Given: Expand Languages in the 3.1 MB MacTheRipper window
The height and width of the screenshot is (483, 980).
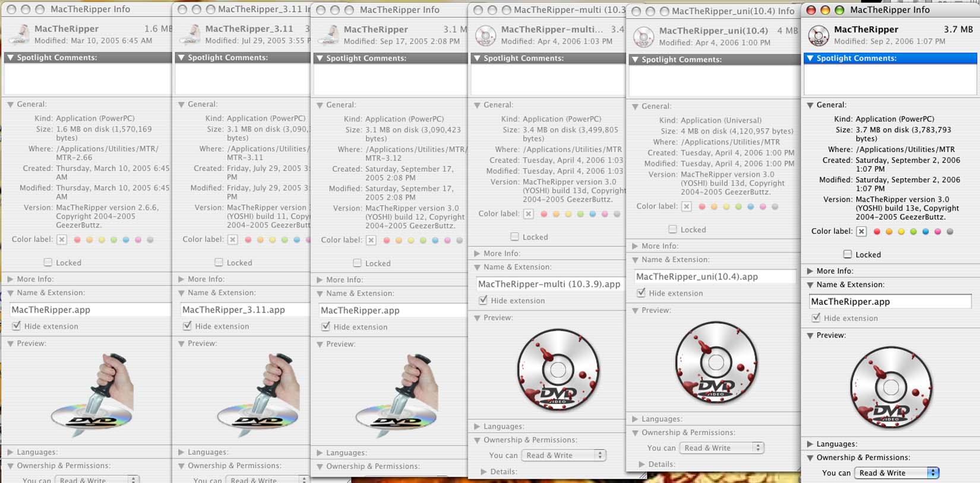Looking at the screenshot, I should point(320,453).
